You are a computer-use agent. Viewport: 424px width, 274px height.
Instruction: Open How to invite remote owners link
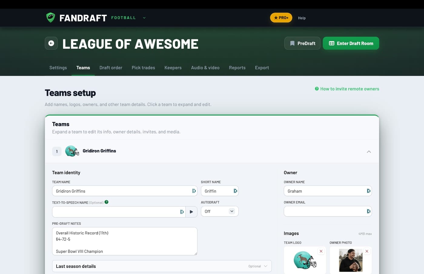(x=349, y=89)
